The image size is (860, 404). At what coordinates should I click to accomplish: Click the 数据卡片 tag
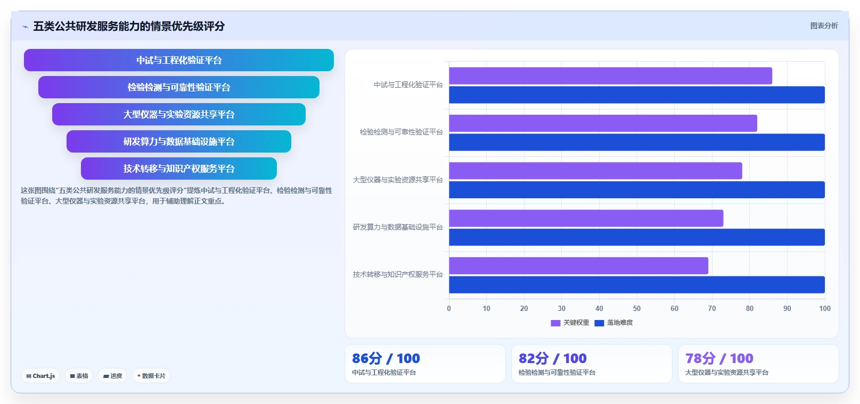pyautogui.click(x=151, y=376)
